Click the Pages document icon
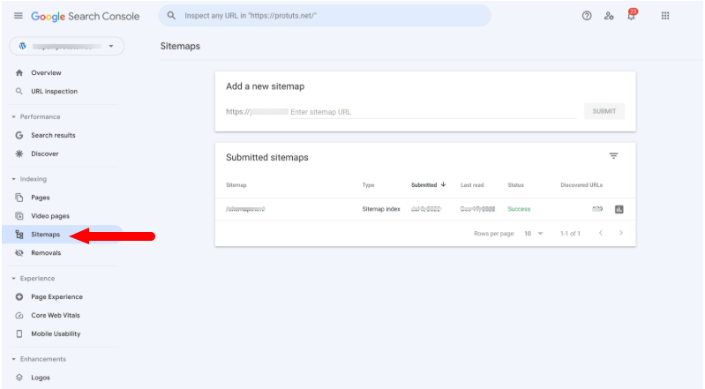705x389 pixels. [19, 198]
